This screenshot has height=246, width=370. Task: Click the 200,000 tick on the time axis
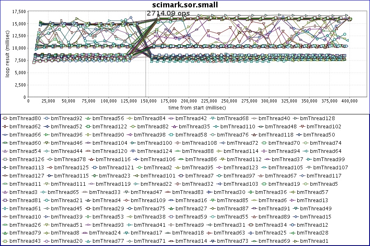pyautogui.click(x=189, y=100)
